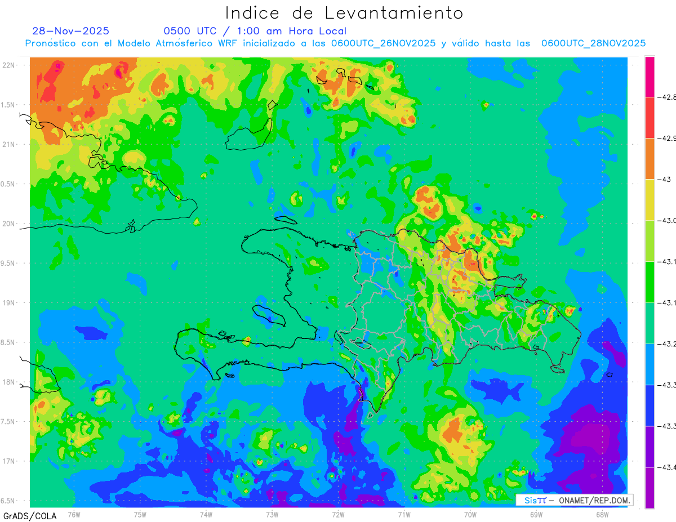Click the '75W' longitude label
Viewport: 676px width, 522px height.
140,514
